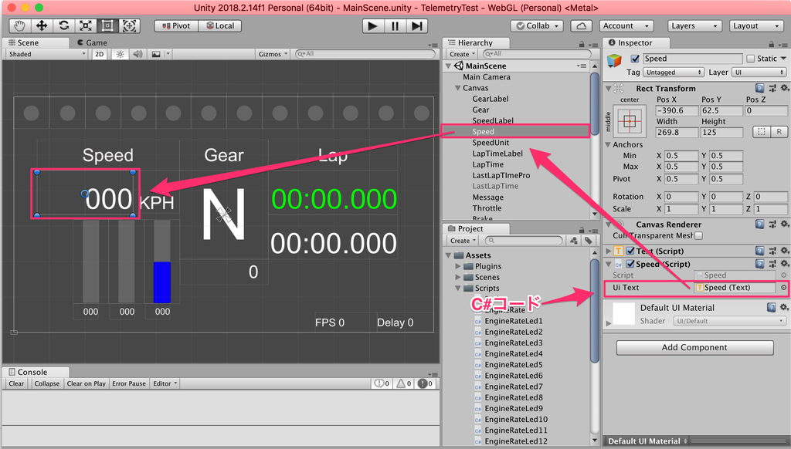Toggle 2D view mode

coord(100,54)
